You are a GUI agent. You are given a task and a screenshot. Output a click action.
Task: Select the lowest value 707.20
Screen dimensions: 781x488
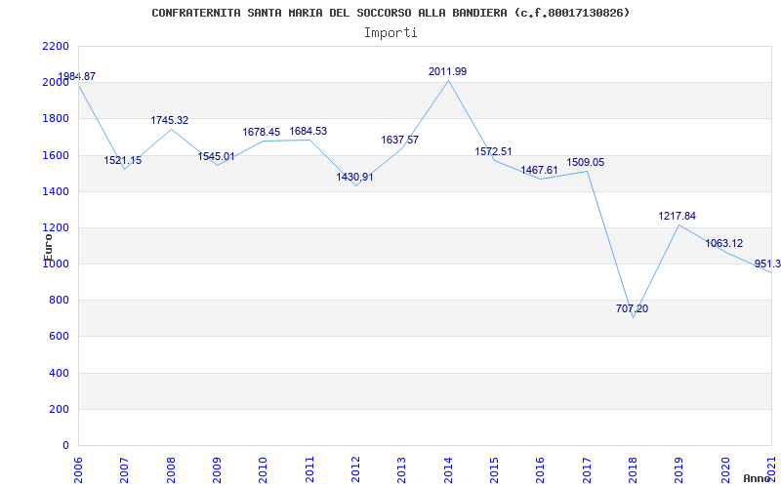click(632, 308)
